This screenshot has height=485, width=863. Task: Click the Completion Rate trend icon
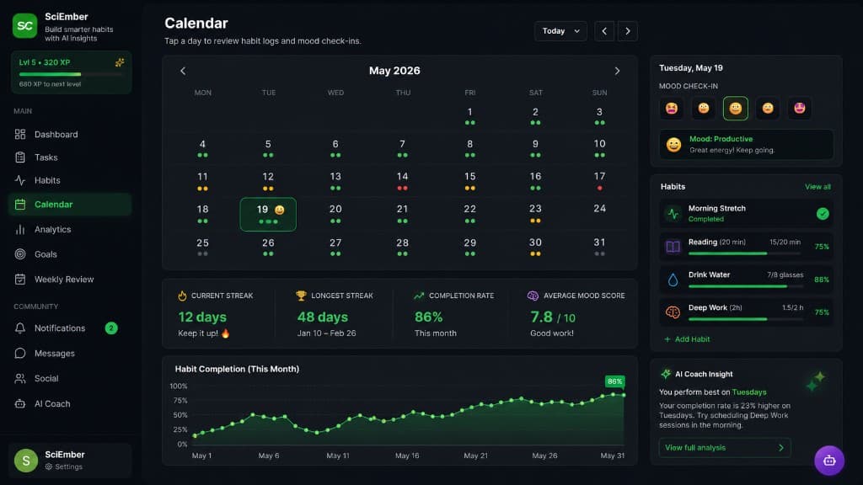click(x=419, y=296)
